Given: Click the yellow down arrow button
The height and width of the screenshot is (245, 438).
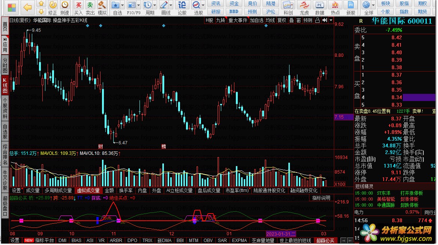Looking at the screenshot, I should click(41, 12).
